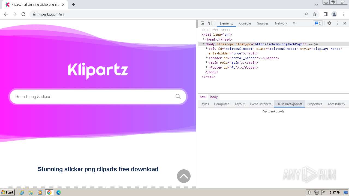Open File Explorer from taskbar
Viewport: 349px width, 196px height.
[31, 192]
